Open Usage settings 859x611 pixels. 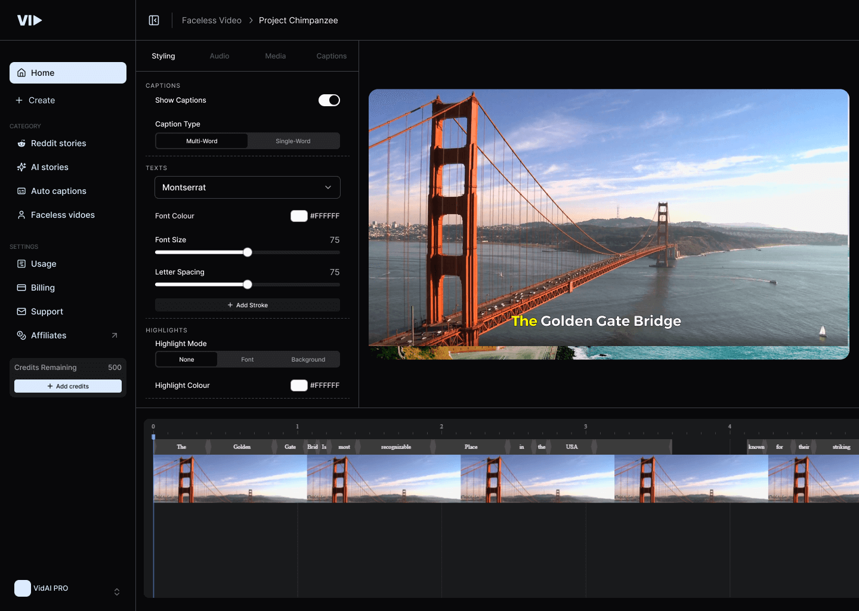(44, 264)
